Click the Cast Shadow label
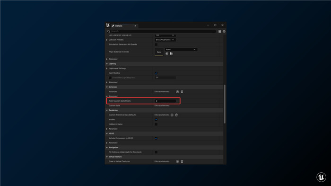The height and width of the screenshot is (186, 331). [114, 73]
